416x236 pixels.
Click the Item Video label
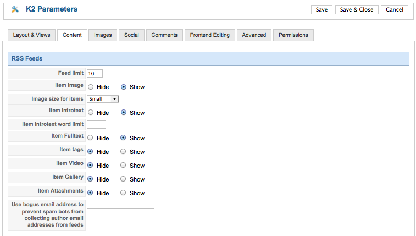tap(69, 163)
